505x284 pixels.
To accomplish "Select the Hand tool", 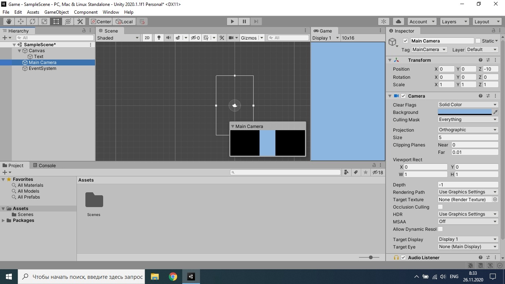I will click(9, 21).
